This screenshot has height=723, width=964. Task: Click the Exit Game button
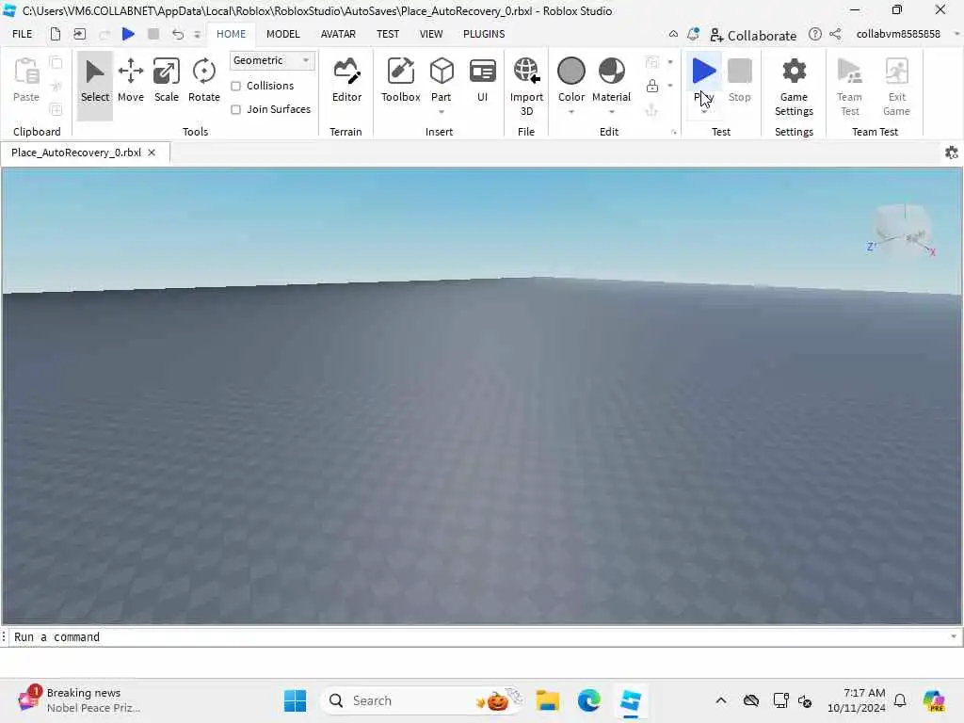point(896,87)
